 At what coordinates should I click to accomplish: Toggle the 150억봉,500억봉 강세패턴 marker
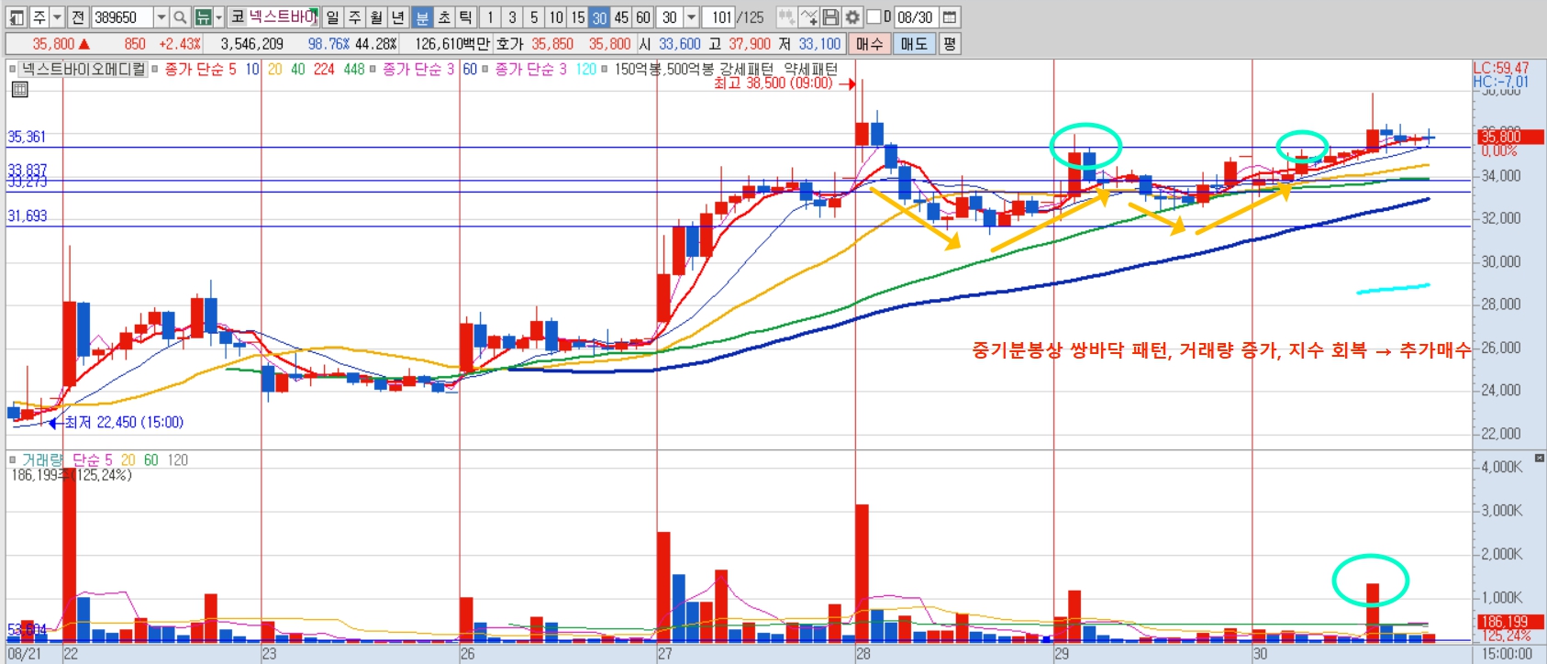tap(605, 69)
